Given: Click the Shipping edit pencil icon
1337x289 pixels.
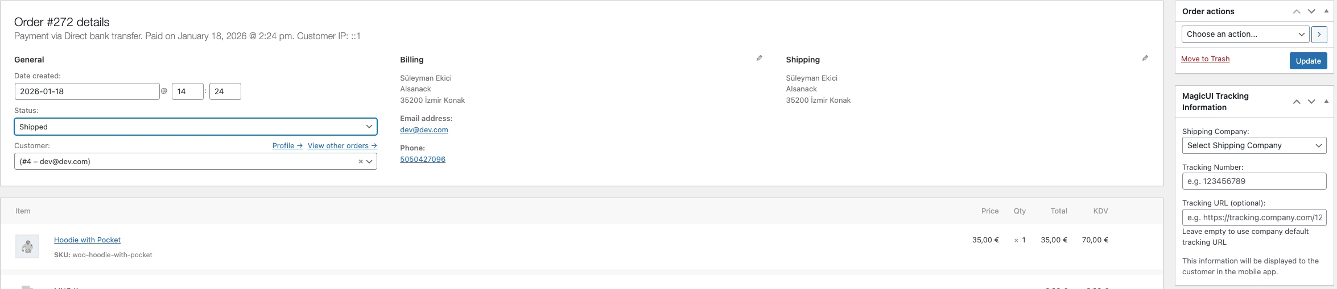Looking at the screenshot, I should coord(1145,58).
